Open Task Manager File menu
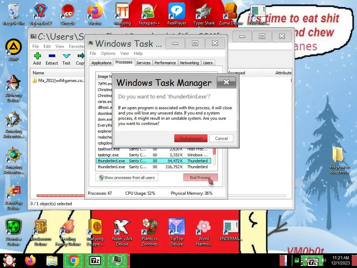Screen dimensions: 357x268 click(x=93, y=53)
